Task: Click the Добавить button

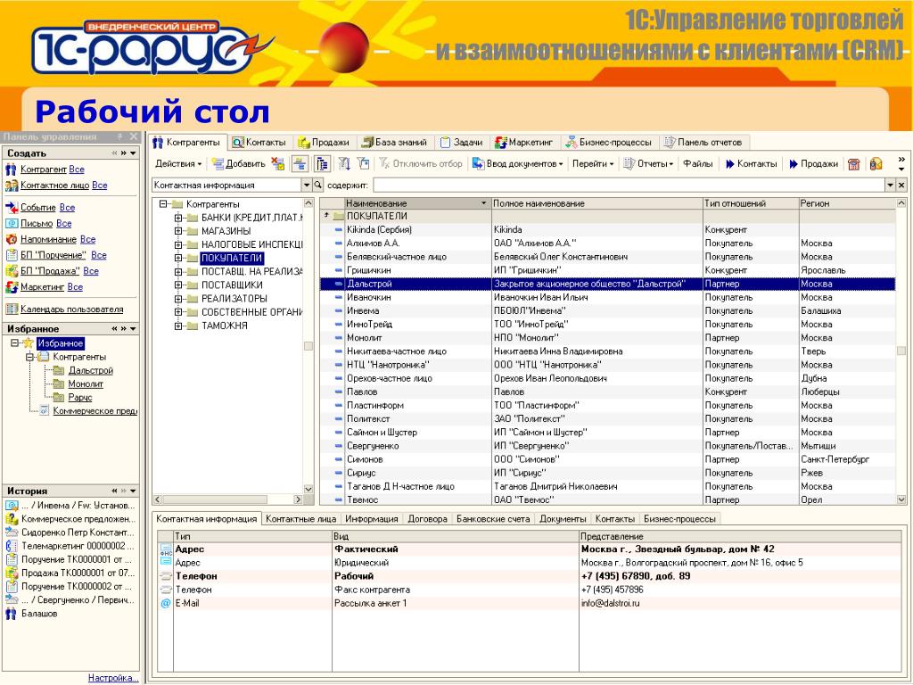Action: click(239, 164)
